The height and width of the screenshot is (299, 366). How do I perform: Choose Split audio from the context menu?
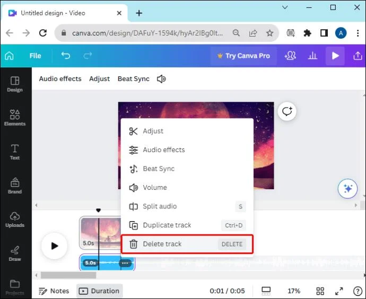(187, 206)
